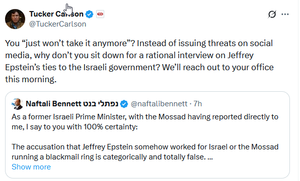Click the Tucker Carlson display name
Screen dimensions: 300x181
click(56, 14)
